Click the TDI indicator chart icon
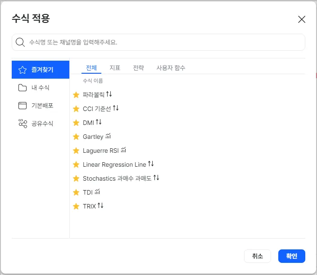The height and width of the screenshot is (275, 317). tap(97, 192)
